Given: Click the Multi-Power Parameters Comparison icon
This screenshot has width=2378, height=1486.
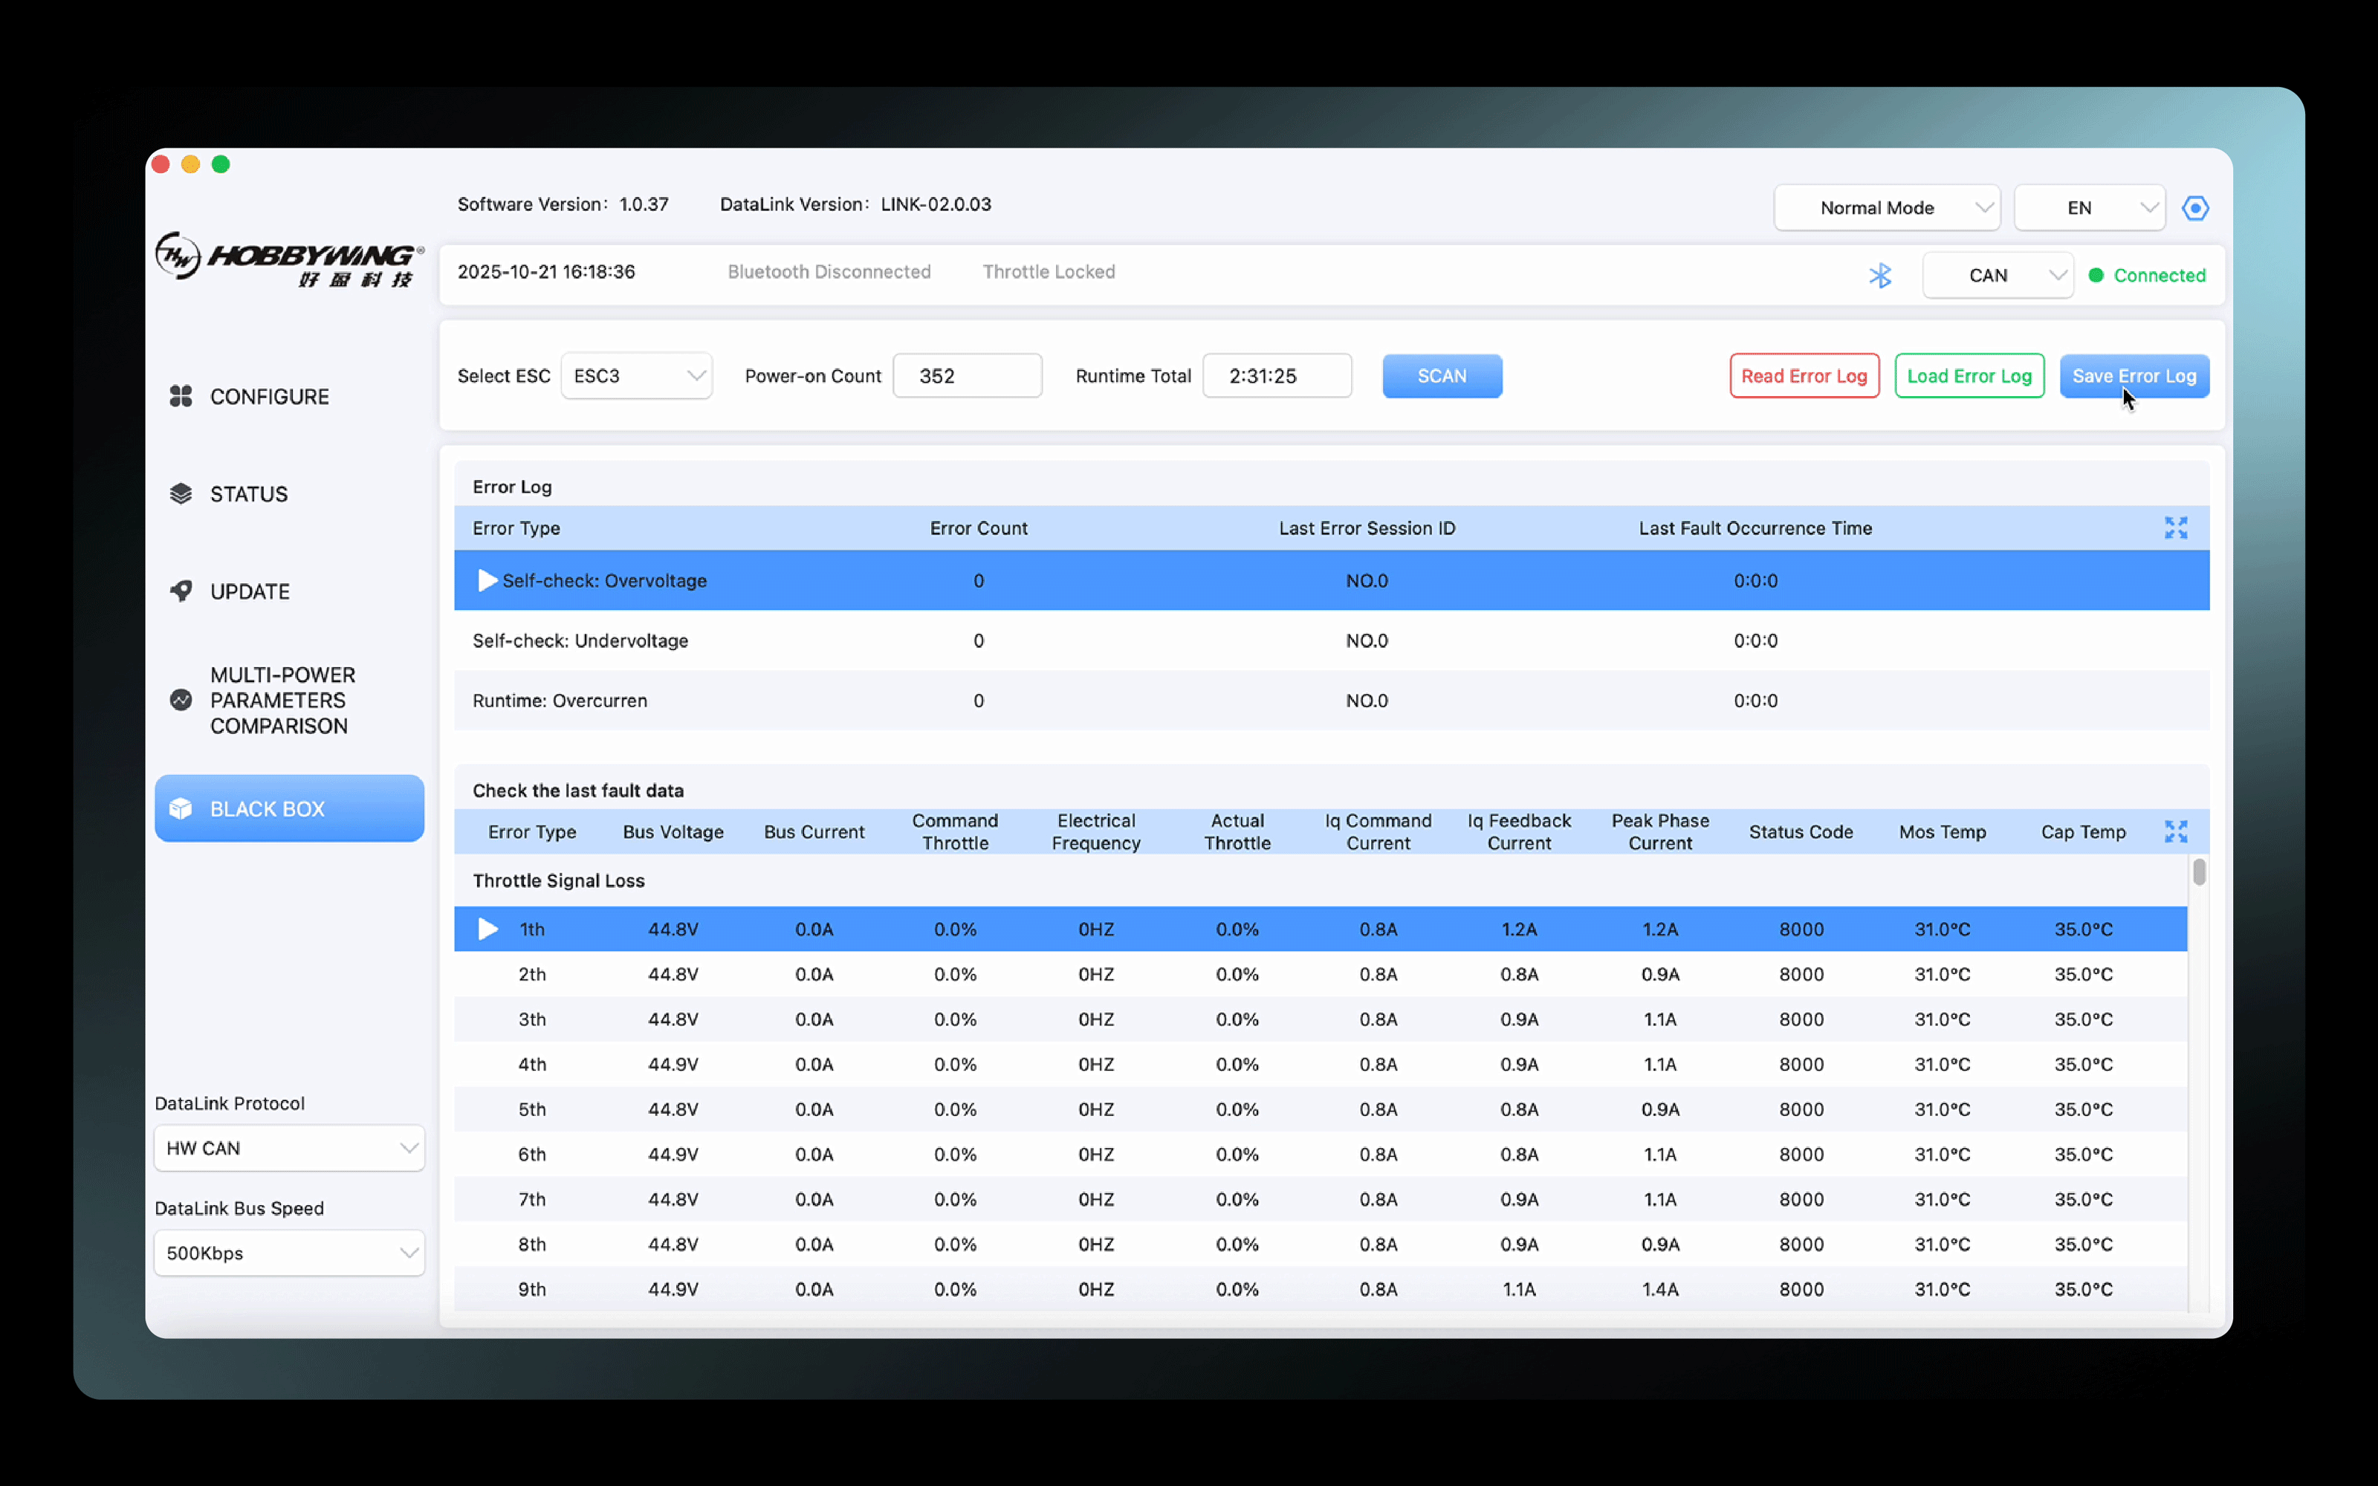Looking at the screenshot, I should (x=181, y=700).
